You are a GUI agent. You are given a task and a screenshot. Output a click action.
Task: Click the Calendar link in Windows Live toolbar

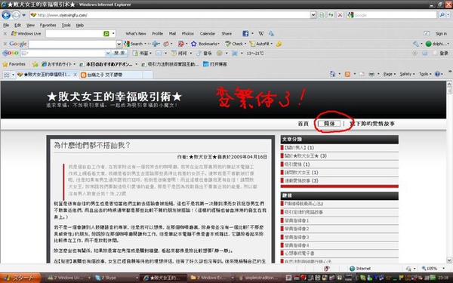pos(208,34)
